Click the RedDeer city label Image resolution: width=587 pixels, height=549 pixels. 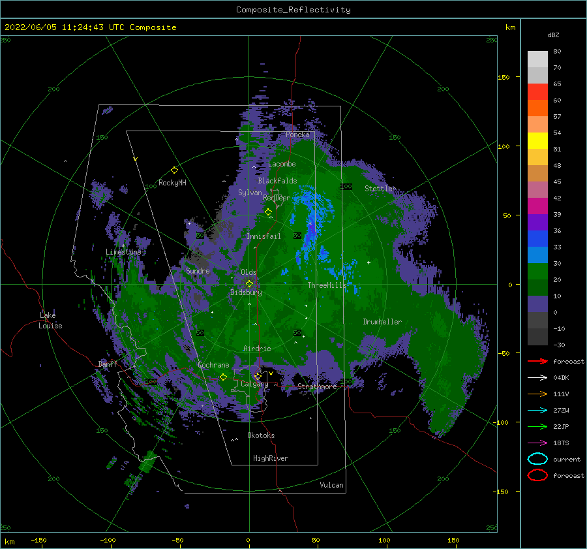point(277,198)
